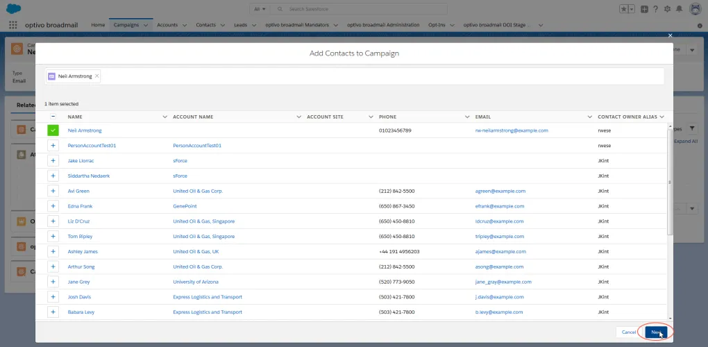
Task: Focus the Search Salesforce input field
Action: click(366, 9)
